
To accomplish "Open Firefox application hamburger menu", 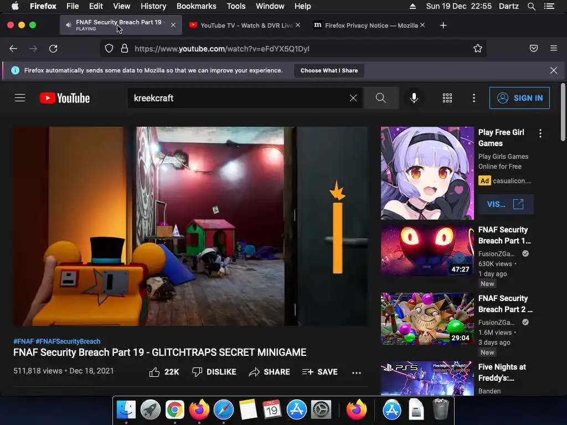I will coord(554,49).
